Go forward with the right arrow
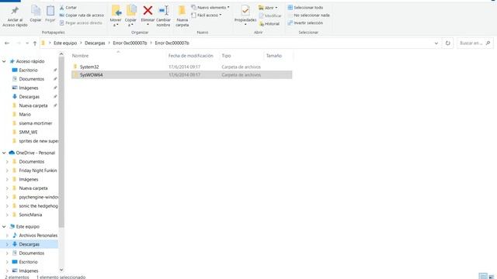Viewport: 497px width, 279px height. [19, 43]
